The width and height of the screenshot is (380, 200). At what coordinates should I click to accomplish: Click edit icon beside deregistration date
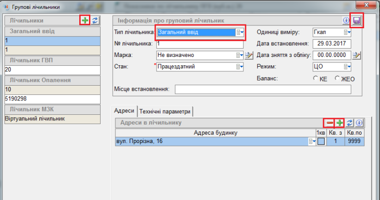coord(356,56)
